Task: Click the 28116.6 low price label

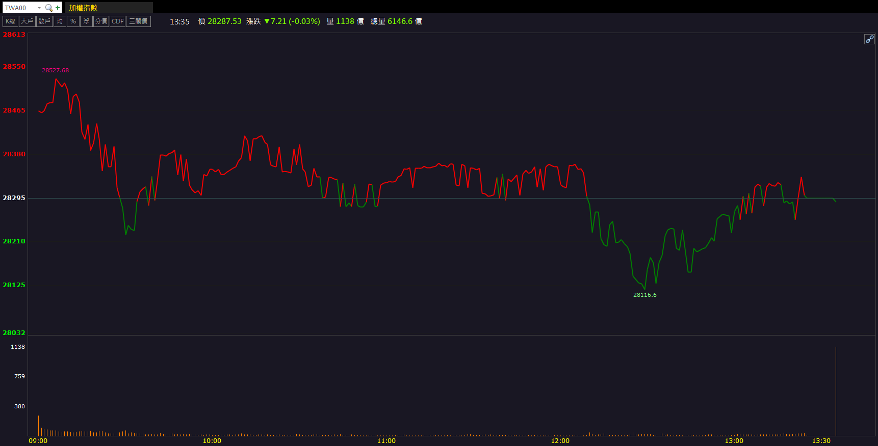Action: coord(644,295)
